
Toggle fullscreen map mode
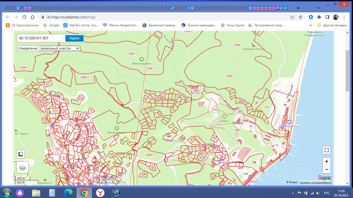(327, 150)
